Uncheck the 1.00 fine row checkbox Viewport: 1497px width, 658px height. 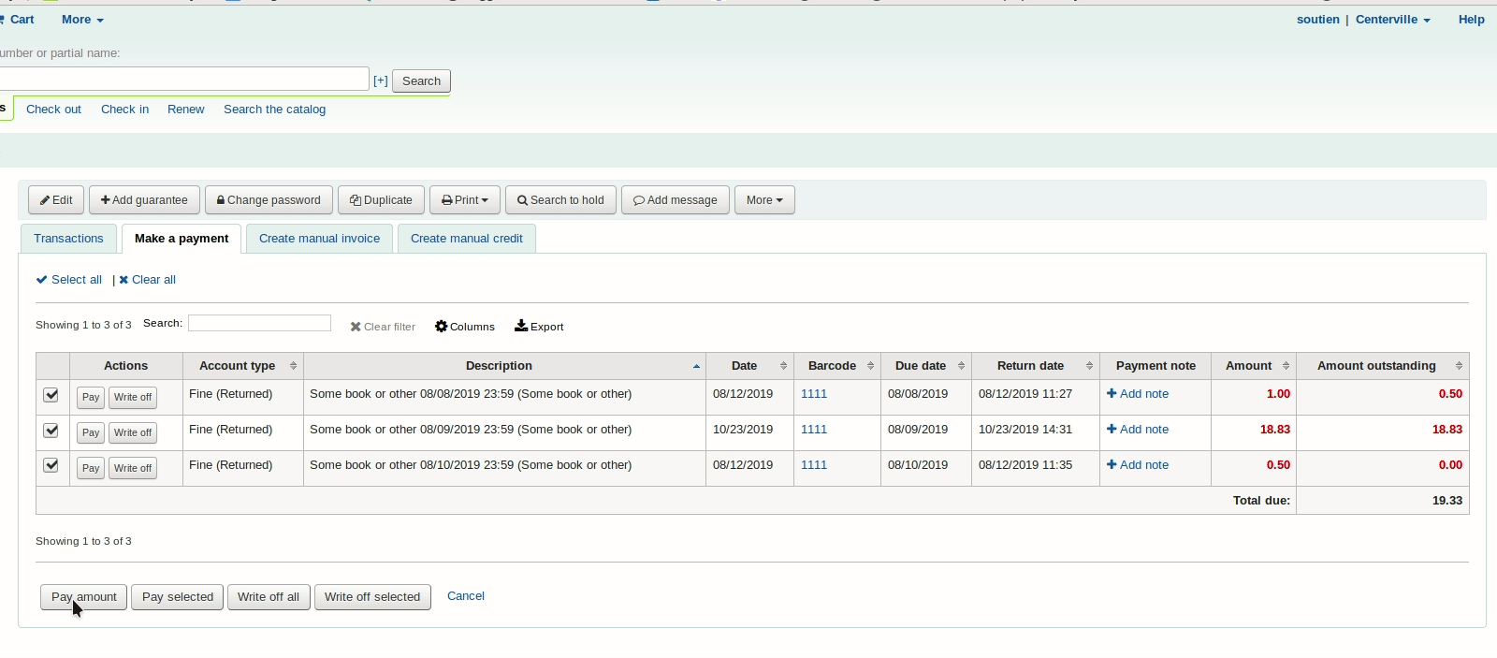pos(51,395)
